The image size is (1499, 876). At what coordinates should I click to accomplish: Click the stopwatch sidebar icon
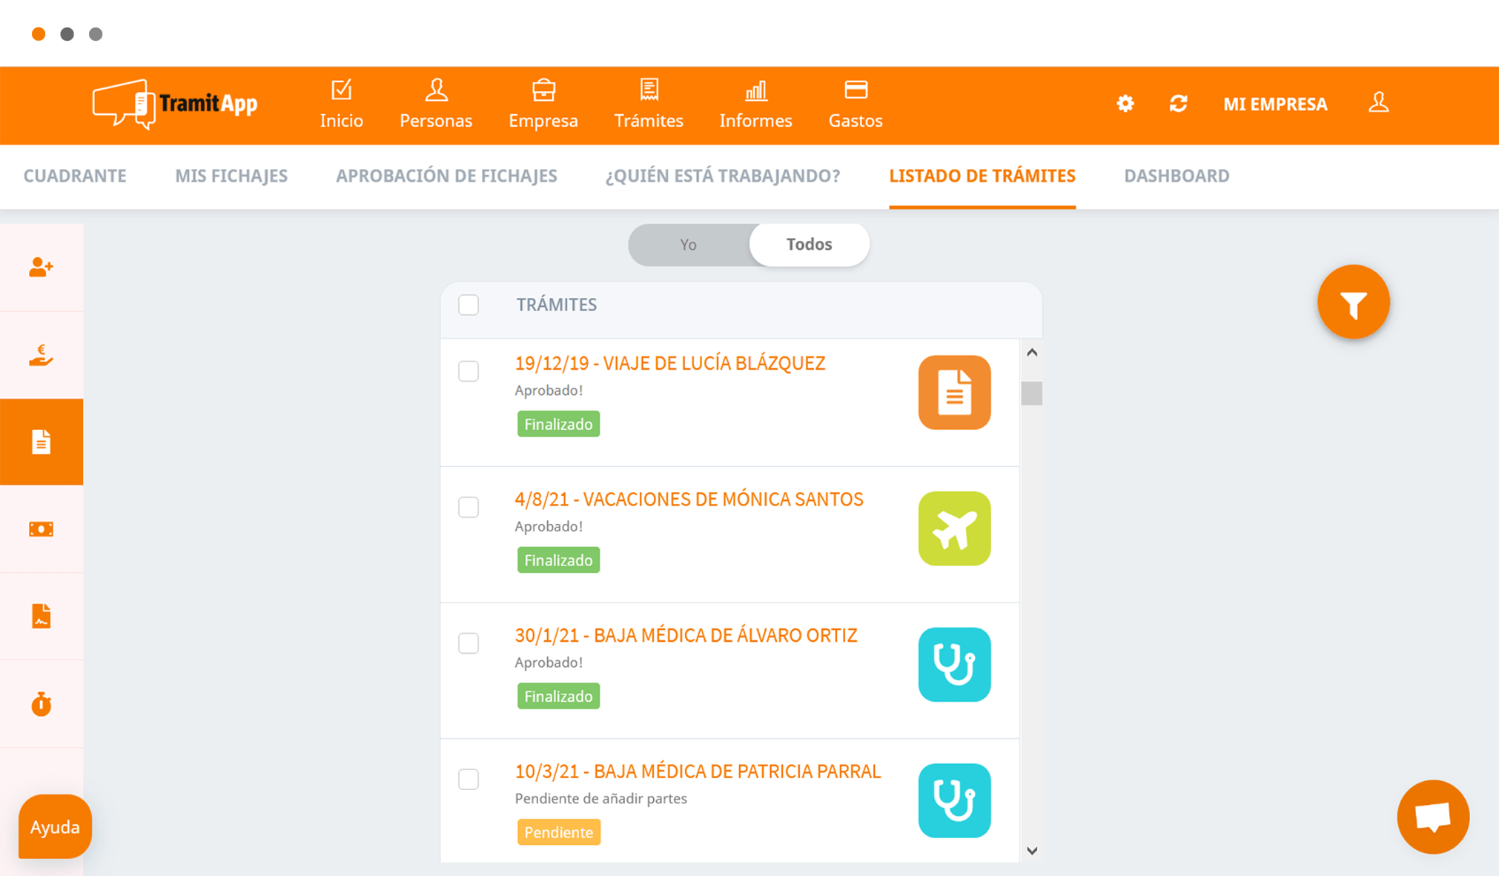coord(42,704)
